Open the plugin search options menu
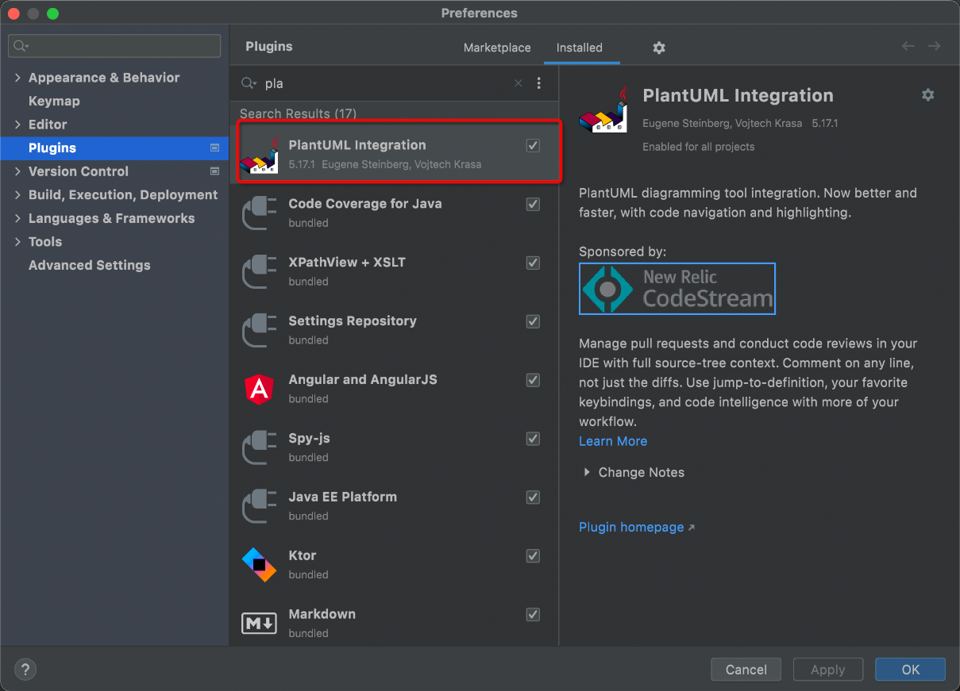This screenshot has height=691, width=960. point(539,83)
